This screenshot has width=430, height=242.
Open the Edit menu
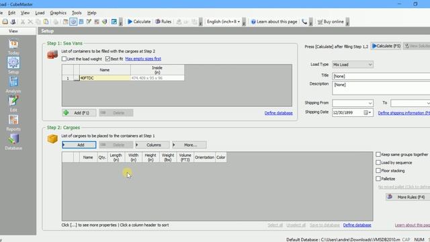[12, 13]
